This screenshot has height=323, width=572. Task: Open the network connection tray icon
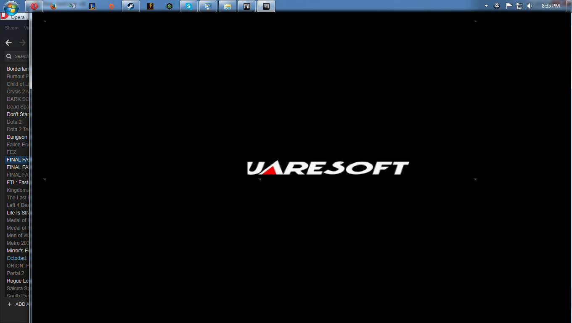tap(519, 6)
